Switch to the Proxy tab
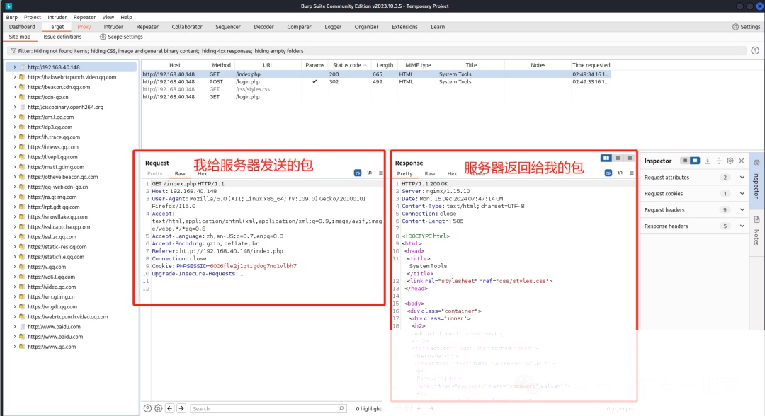This screenshot has width=765, height=416. coord(84,27)
